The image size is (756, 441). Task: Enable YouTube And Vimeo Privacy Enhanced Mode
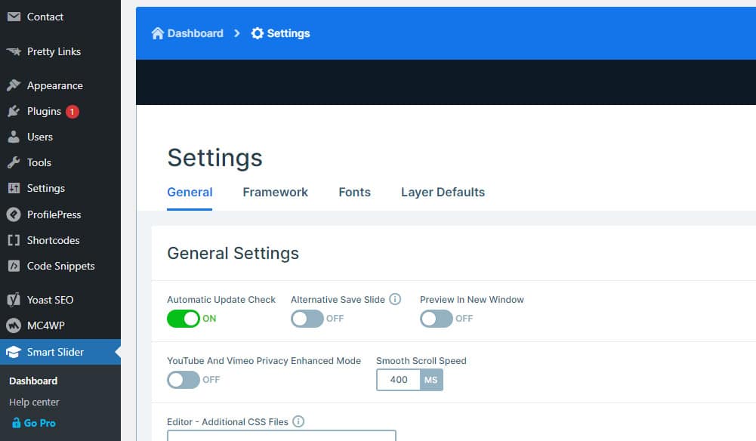click(184, 380)
